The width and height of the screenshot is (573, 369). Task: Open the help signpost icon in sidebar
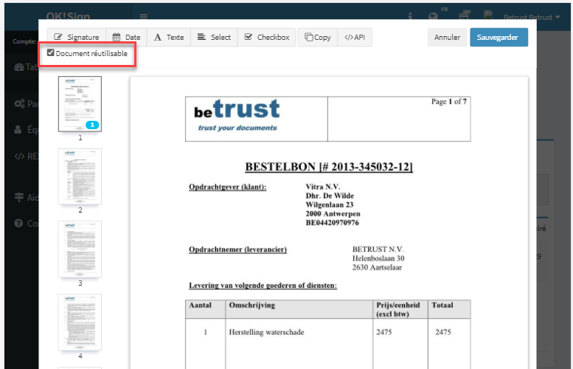[x=19, y=197]
